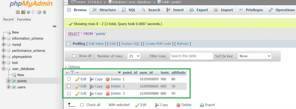Switch to the Structure tab
296x109 pixels.
104,10
